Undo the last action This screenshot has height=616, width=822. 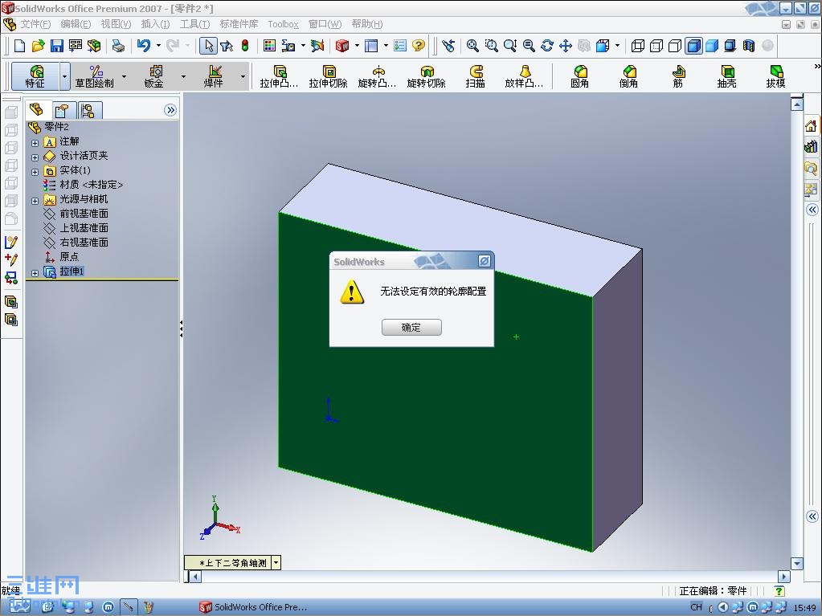click(144, 46)
